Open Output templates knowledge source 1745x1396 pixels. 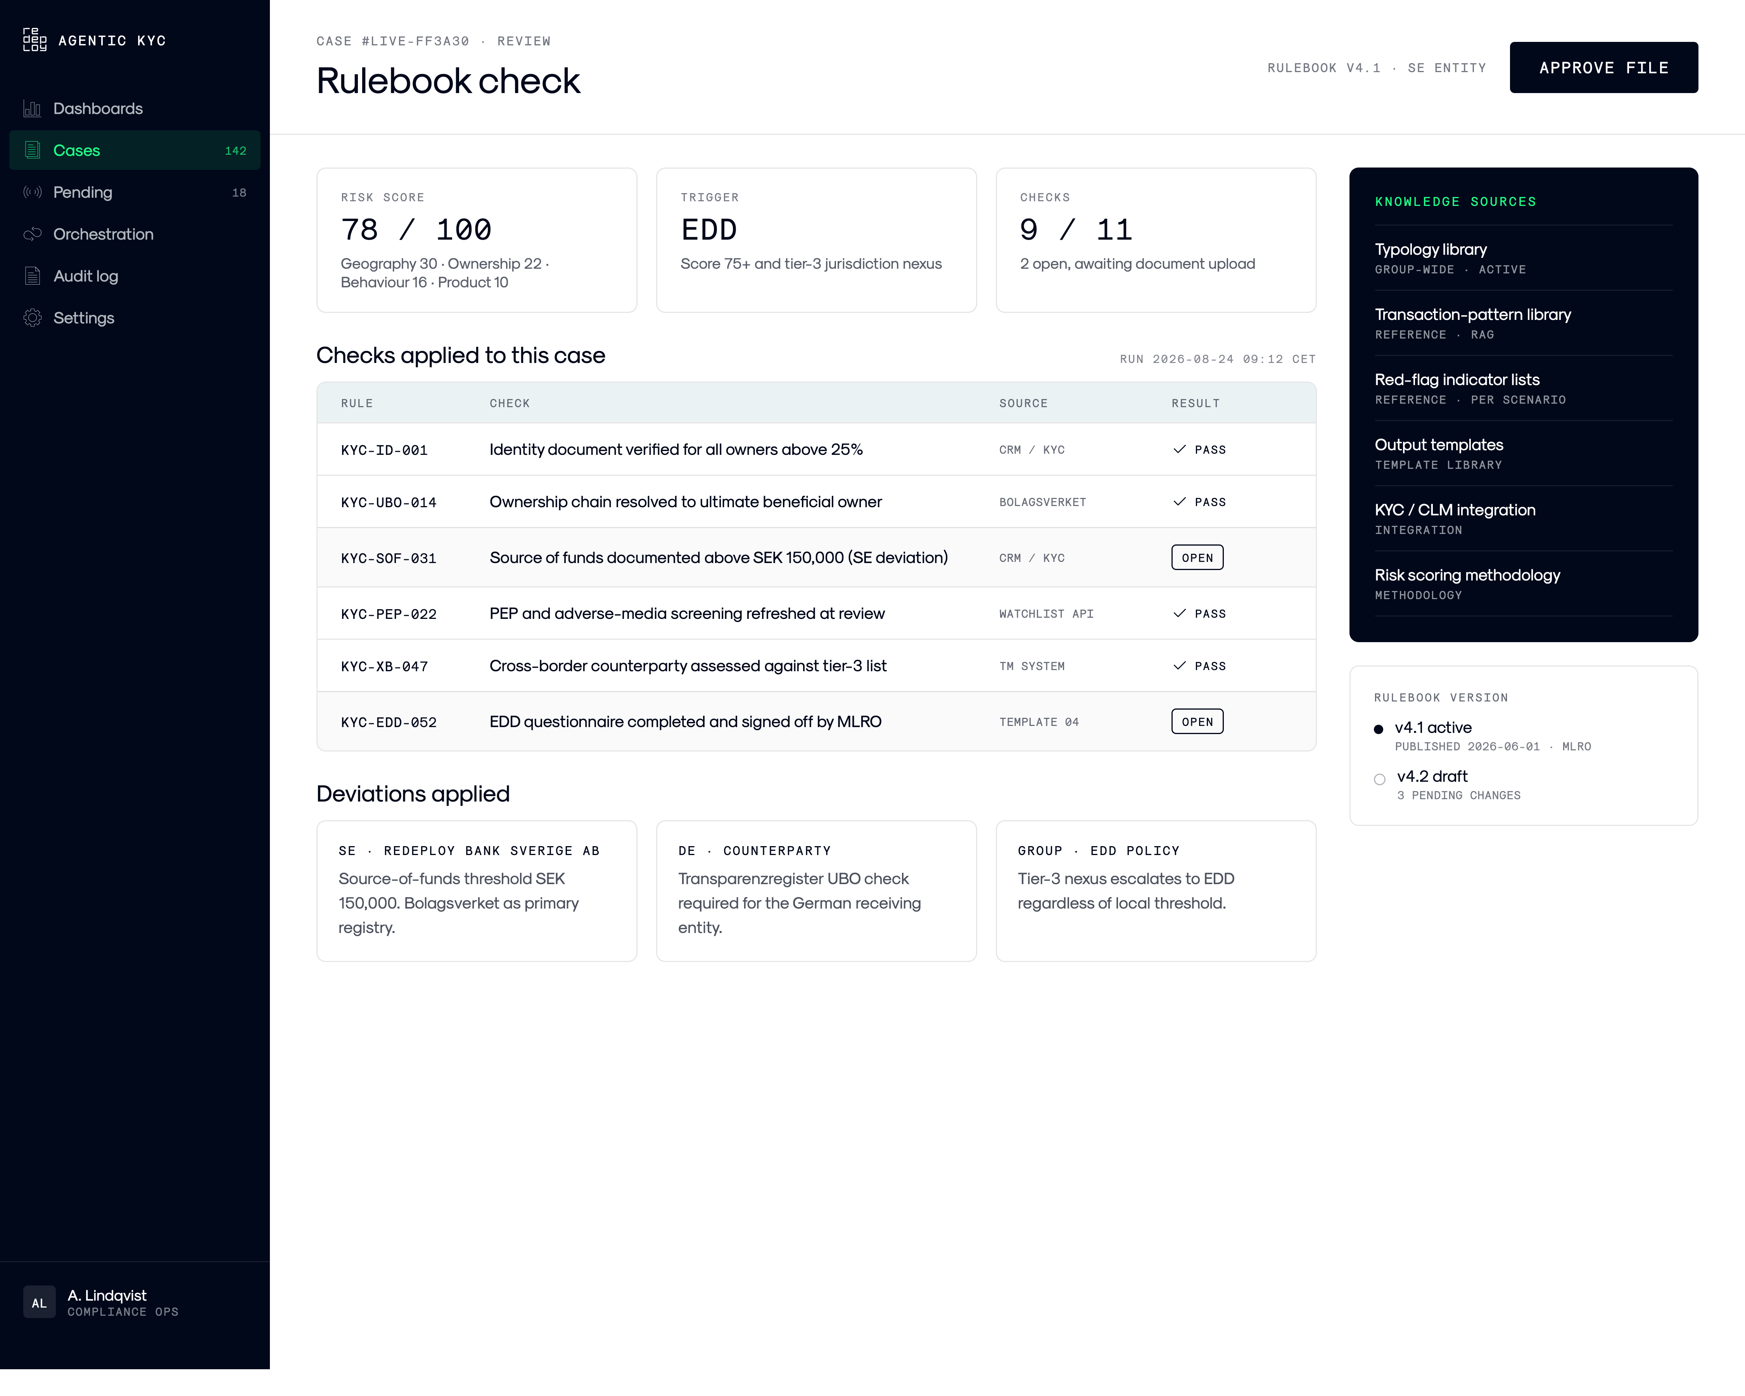tap(1523, 454)
